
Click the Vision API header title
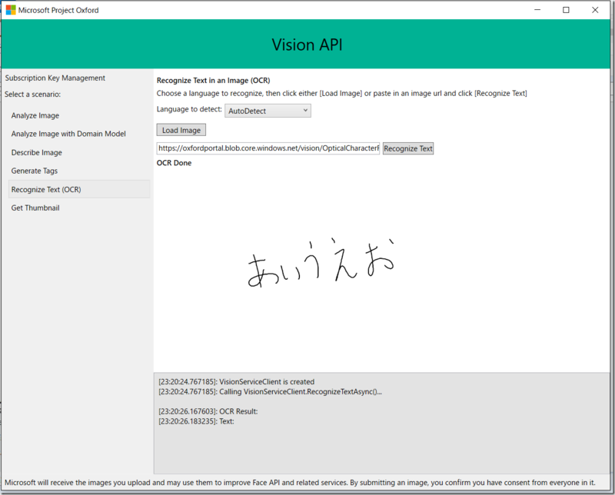(x=307, y=45)
